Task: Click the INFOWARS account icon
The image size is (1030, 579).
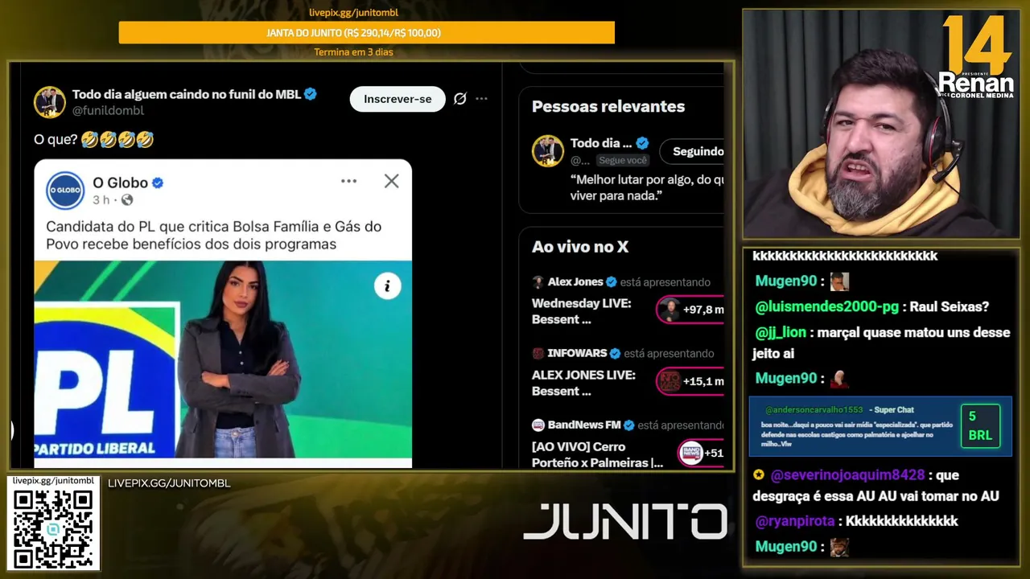Action: tap(538, 353)
